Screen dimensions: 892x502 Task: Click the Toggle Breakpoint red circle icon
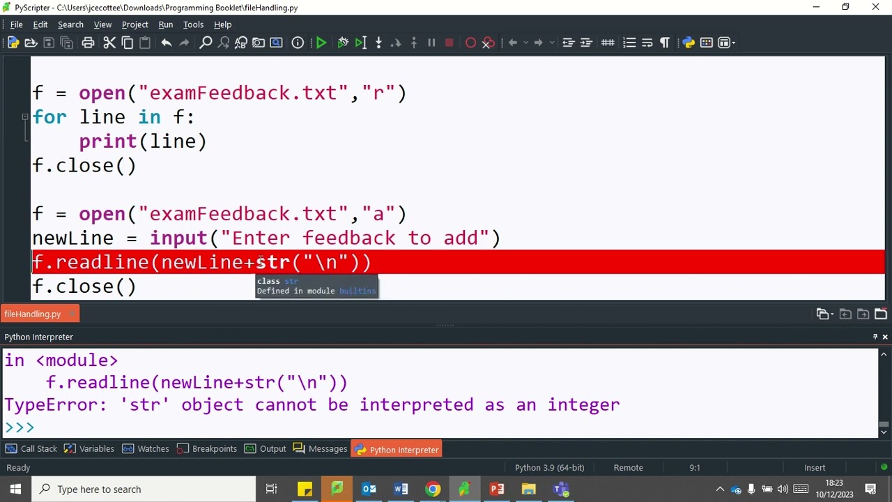coord(470,43)
